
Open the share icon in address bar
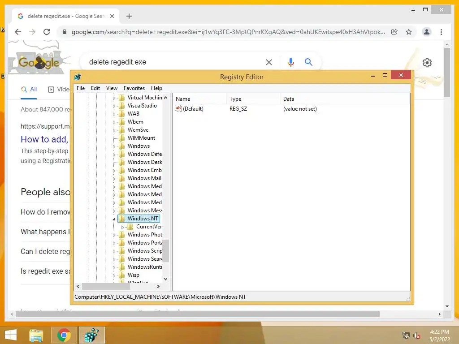[x=394, y=32]
